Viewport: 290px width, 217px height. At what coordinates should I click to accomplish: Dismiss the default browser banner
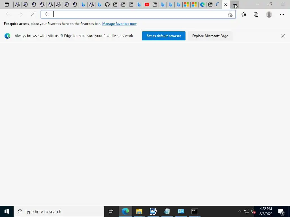coord(283,36)
